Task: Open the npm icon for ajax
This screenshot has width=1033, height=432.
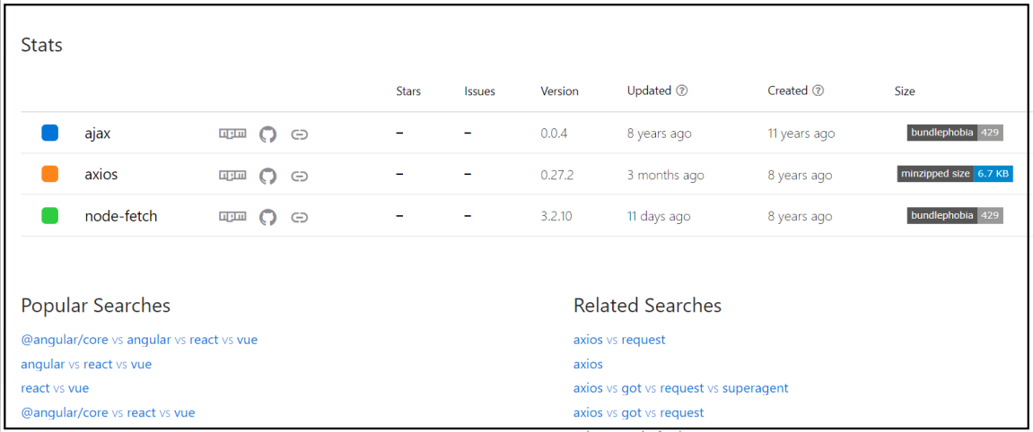Action: pyautogui.click(x=232, y=134)
